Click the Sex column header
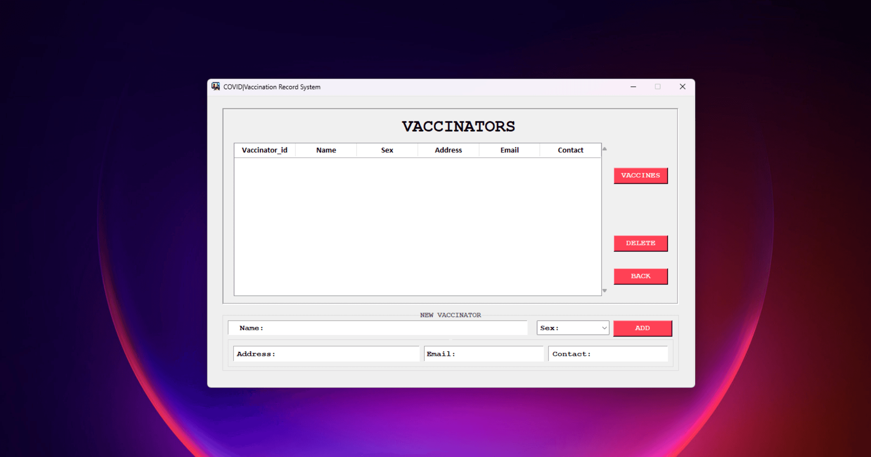Screen dimensions: 871x457 (387, 150)
